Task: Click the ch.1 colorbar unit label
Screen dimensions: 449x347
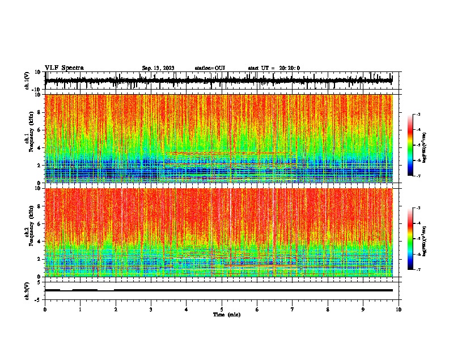Action: coord(424,147)
